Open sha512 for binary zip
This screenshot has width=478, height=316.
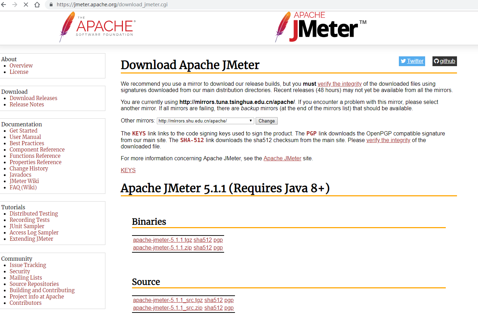pyautogui.click(x=203, y=247)
